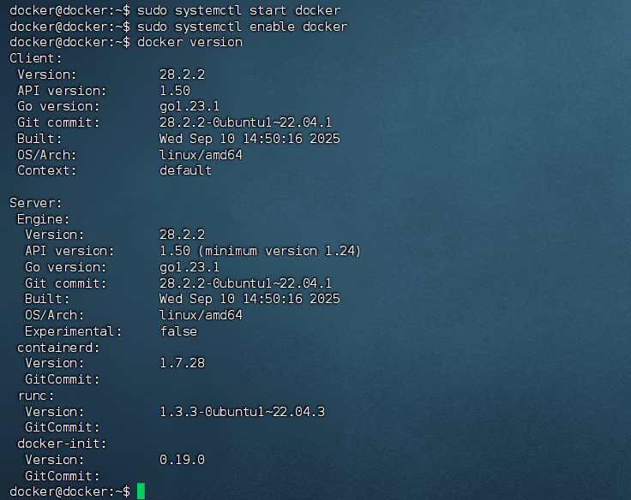The width and height of the screenshot is (631, 500).
Task: Click the 'docker-init:' heading line
Action: [x=62, y=443]
